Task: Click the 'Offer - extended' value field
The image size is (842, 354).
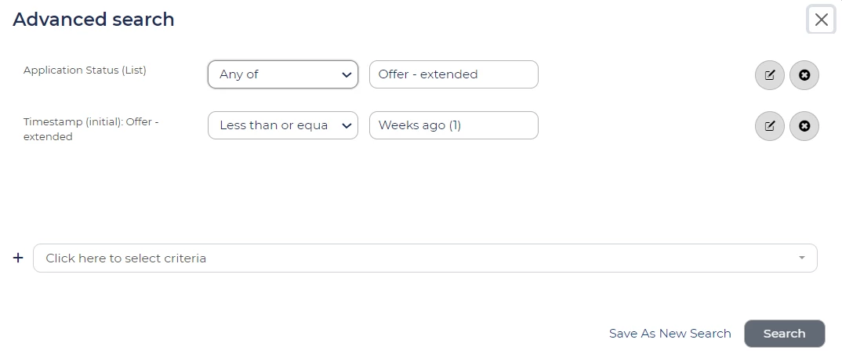Action: pos(453,74)
